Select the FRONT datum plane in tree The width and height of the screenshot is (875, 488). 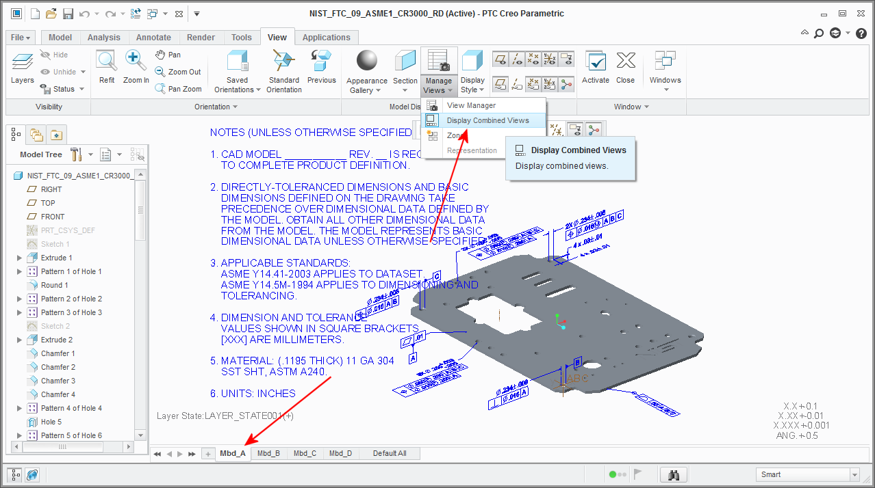point(52,217)
